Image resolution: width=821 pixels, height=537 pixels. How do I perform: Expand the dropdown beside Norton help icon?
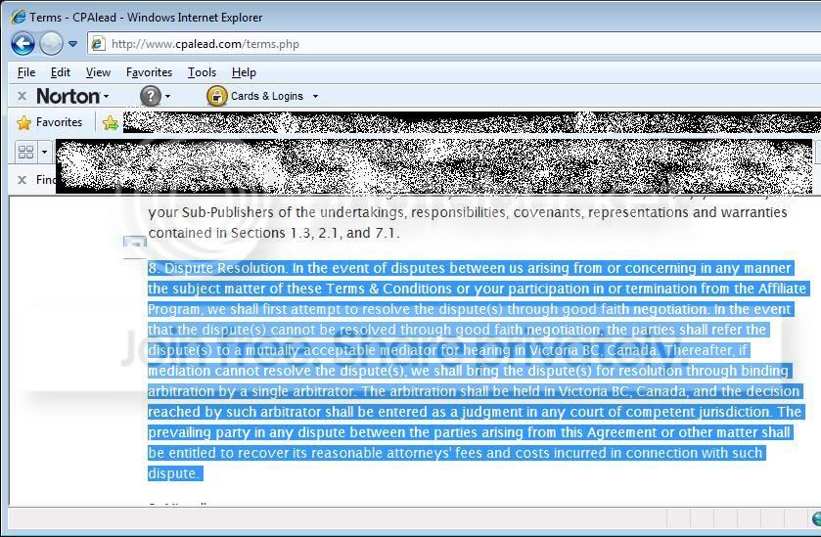tap(167, 96)
